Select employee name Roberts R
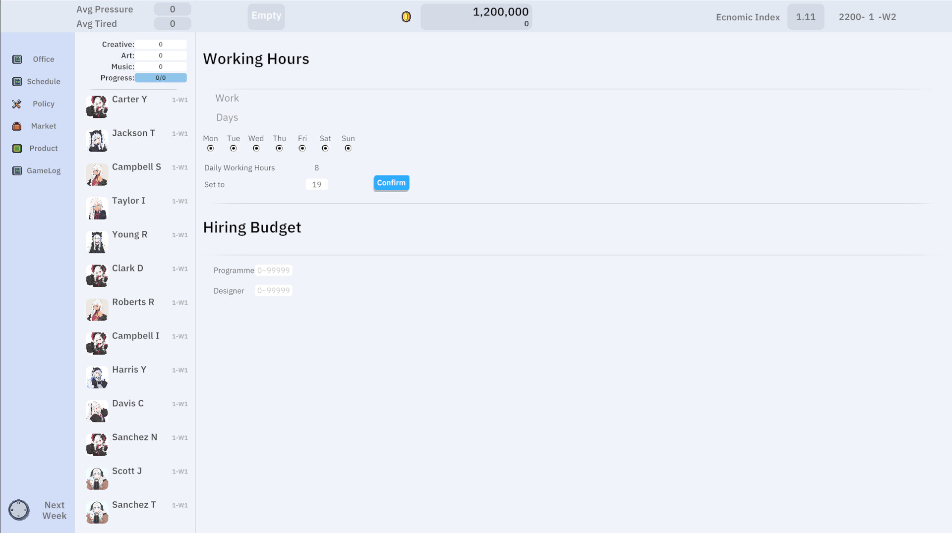The width and height of the screenshot is (952, 533). pyautogui.click(x=133, y=302)
